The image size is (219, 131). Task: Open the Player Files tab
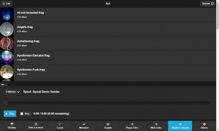click(132, 126)
